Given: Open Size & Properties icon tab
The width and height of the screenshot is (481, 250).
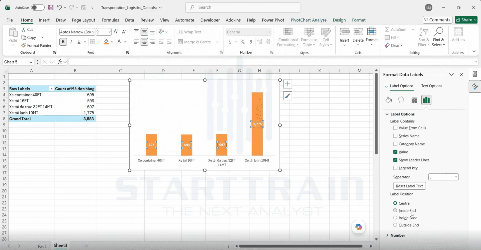Looking at the screenshot, I should (x=414, y=100).
